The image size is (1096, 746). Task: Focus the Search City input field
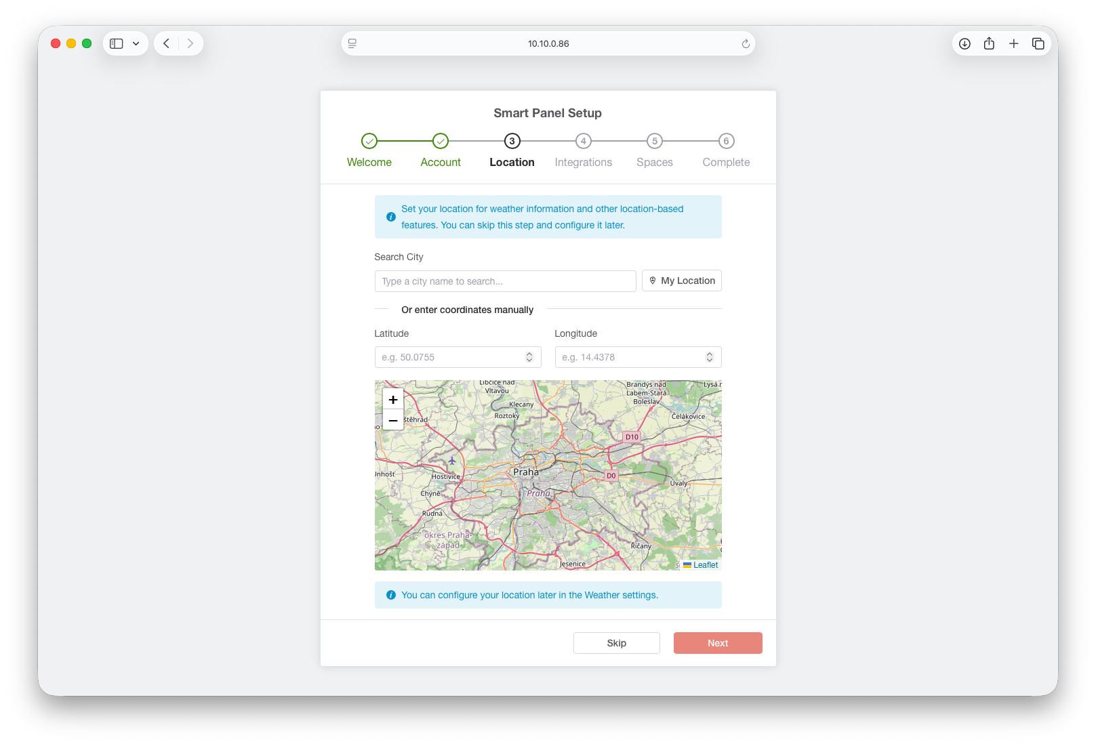(505, 281)
